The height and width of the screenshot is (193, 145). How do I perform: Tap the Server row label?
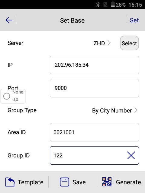pyautogui.click(x=15, y=43)
